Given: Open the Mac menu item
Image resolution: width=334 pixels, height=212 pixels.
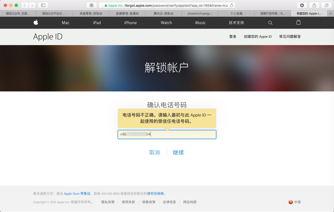Looking at the screenshot, I should pos(66,23).
